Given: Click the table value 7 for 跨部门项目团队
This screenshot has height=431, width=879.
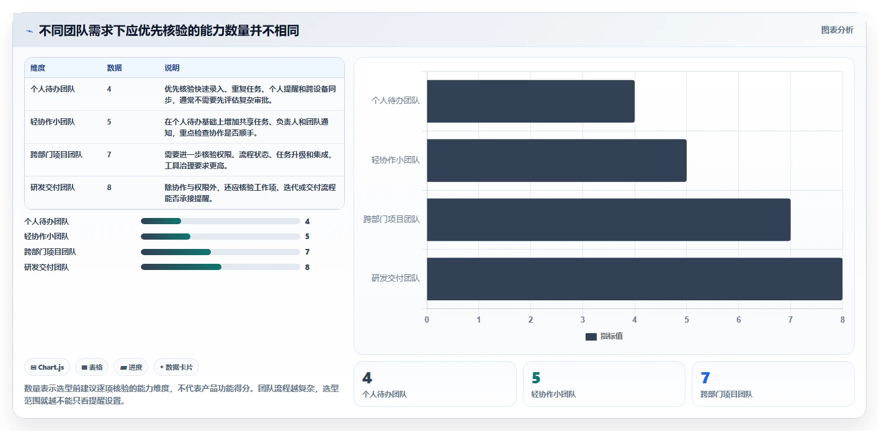Looking at the screenshot, I should (x=109, y=155).
